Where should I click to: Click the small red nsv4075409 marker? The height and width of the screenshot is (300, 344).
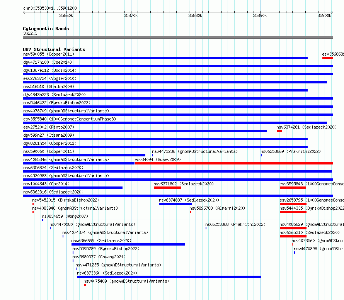pyautogui.click(x=85, y=285)
